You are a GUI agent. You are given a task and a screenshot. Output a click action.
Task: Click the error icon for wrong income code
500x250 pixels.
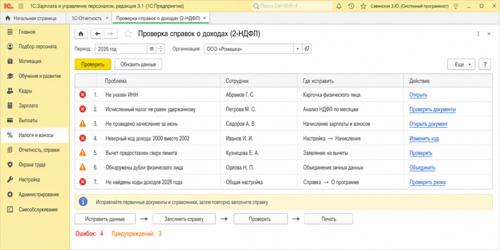[x=83, y=138]
